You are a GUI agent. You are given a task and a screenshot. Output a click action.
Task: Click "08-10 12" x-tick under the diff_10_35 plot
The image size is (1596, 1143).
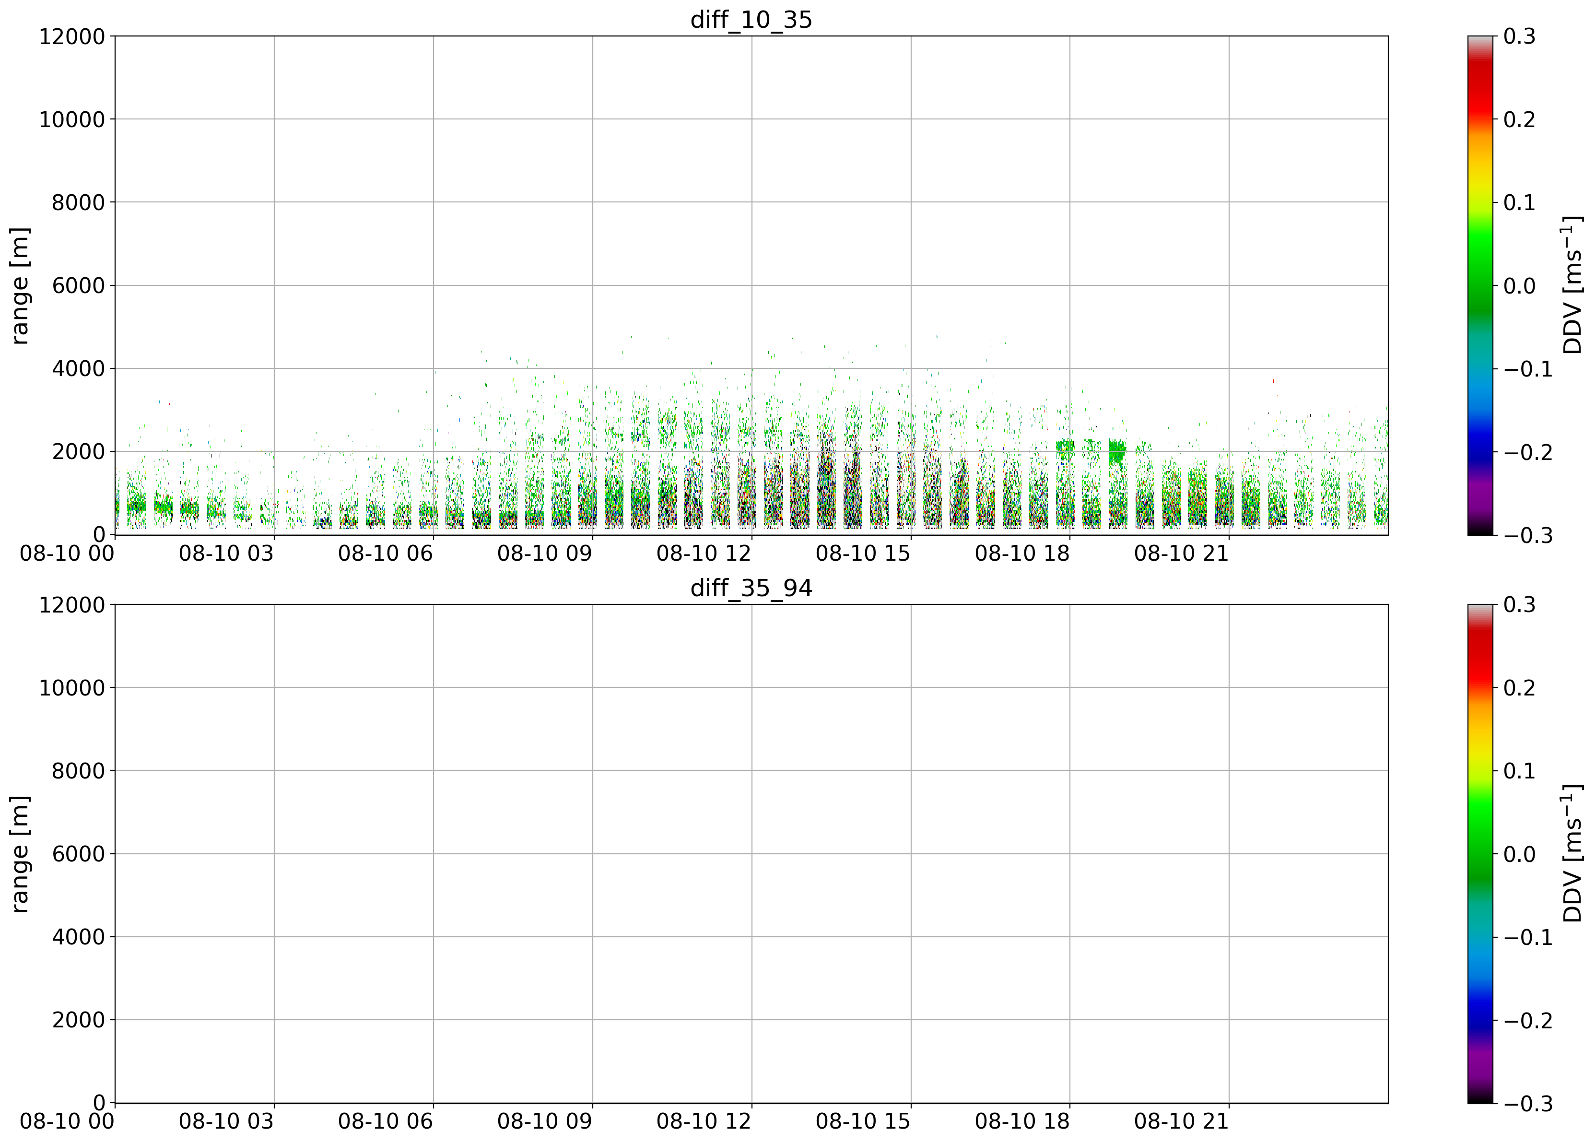[704, 553]
